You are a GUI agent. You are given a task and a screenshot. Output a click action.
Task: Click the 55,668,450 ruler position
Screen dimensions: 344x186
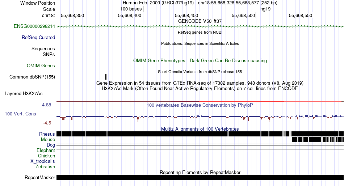point(186,15)
